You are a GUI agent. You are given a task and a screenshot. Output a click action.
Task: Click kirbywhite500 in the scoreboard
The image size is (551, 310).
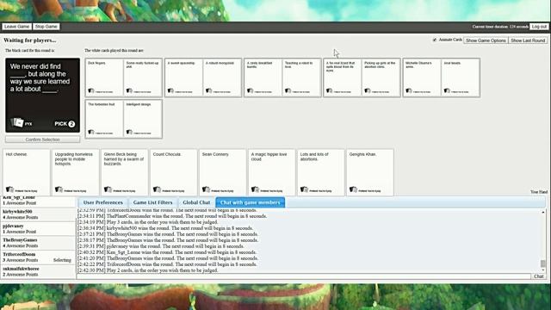(17, 212)
